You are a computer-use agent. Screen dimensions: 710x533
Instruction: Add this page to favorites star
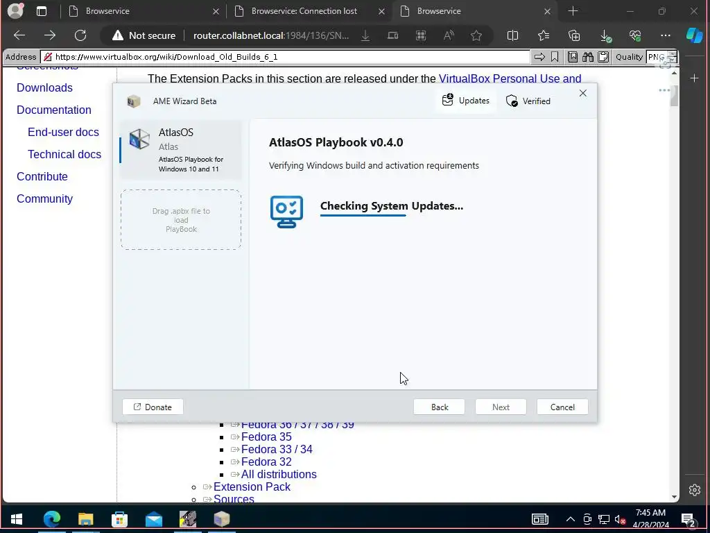[x=476, y=35]
